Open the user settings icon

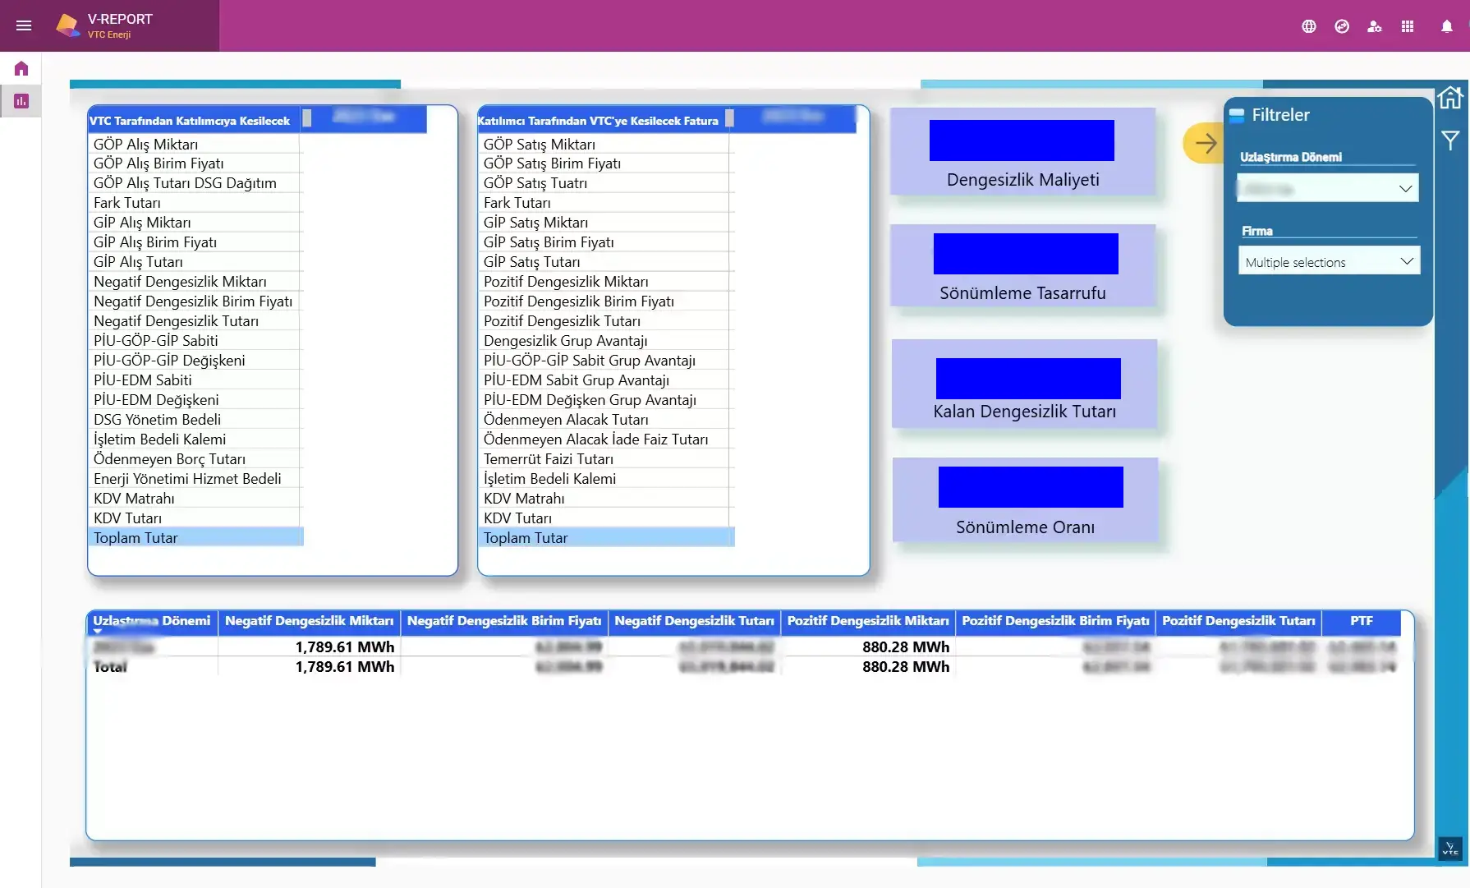coord(1374,26)
